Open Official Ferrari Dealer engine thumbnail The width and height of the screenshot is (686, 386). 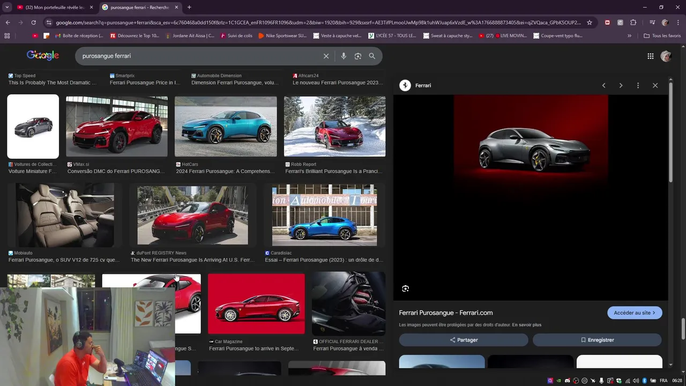348,303
